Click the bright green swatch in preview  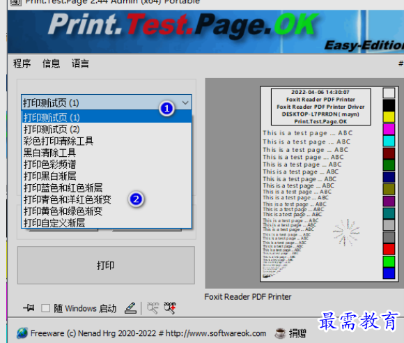(389, 261)
